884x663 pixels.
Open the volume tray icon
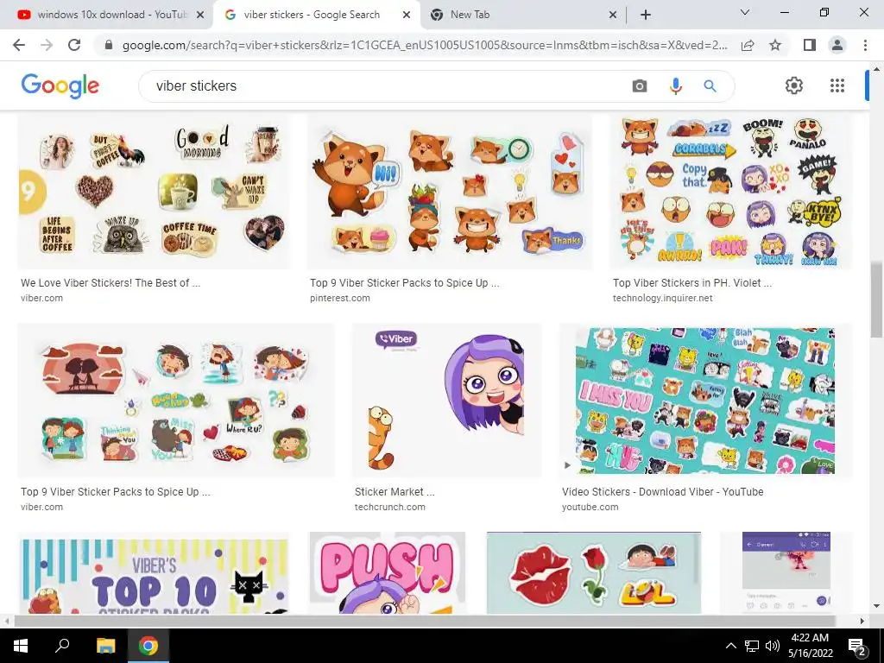point(773,646)
